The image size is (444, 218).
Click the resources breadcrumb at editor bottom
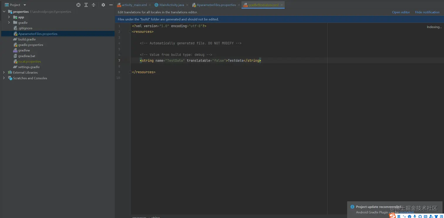coord(139,217)
